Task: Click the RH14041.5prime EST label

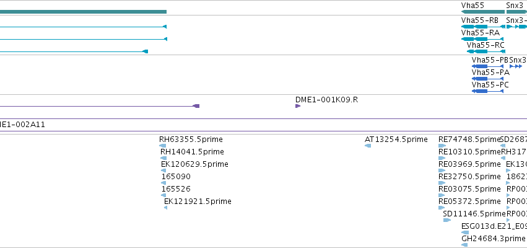Action: [x=192, y=152]
